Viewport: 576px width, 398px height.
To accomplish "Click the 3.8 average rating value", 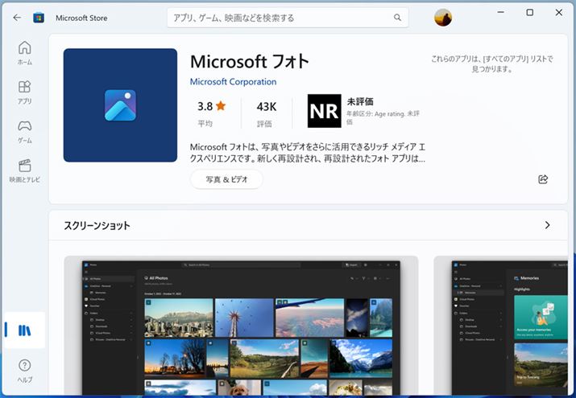I will tap(205, 106).
